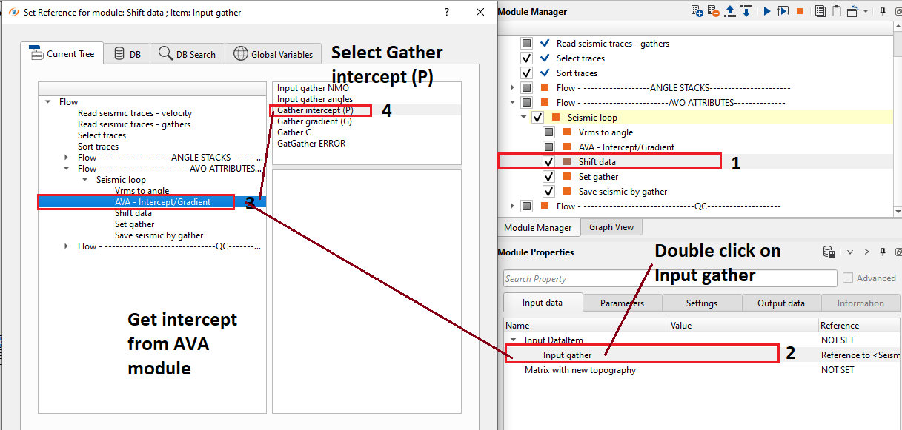Click the paste clipboard icon in Module Manager
Screen dimensions: 902x430
click(x=837, y=11)
